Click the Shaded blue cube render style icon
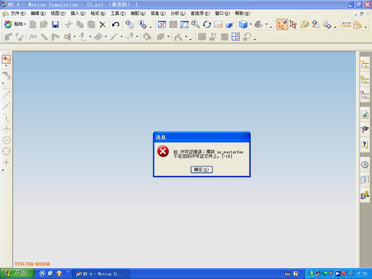This screenshot has height=279, width=372. [x=243, y=24]
